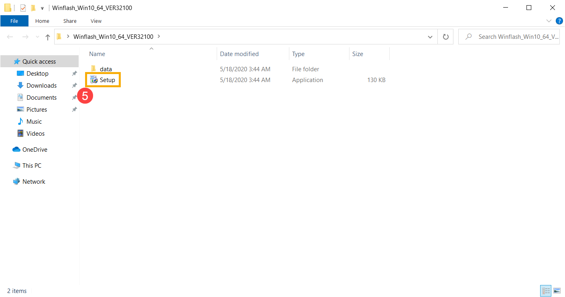The image size is (565, 297).
Task: Click the 130 KB size value
Action: pyautogui.click(x=376, y=80)
